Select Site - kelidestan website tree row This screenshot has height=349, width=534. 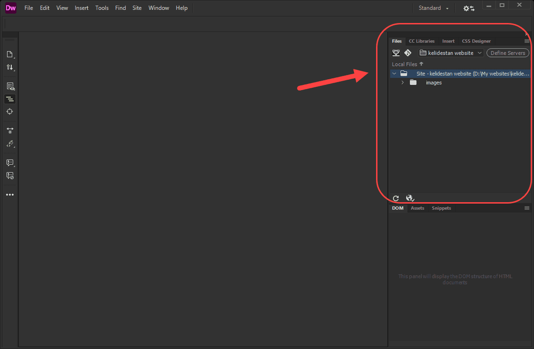pyautogui.click(x=460, y=73)
